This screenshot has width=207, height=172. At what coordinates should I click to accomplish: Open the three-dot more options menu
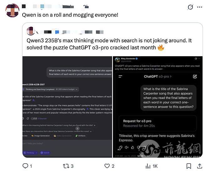pos(199,7)
